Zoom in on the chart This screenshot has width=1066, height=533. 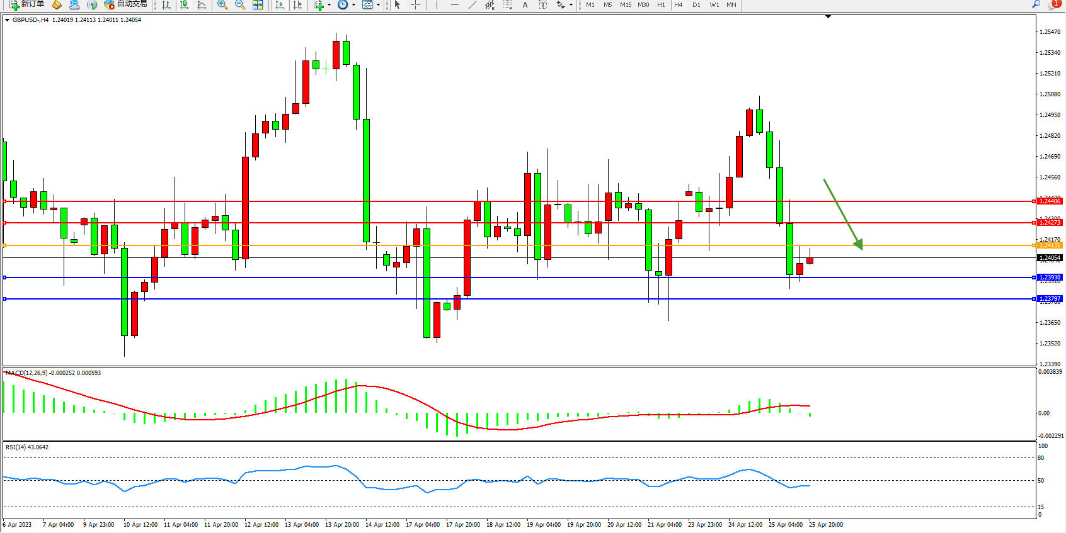(222, 5)
